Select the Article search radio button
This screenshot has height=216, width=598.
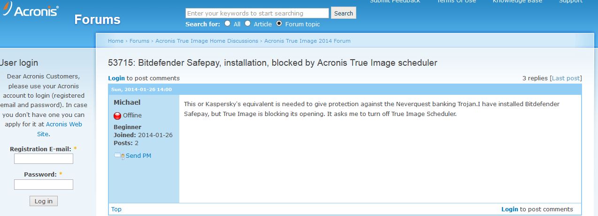[247, 23]
